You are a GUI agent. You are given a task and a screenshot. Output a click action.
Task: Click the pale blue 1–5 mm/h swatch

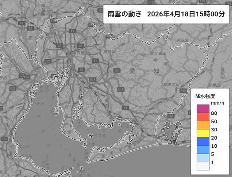(x=203, y=158)
